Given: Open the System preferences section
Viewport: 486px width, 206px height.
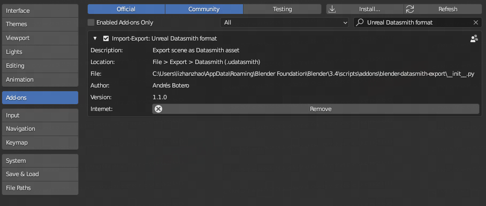Looking at the screenshot, I should (x=40, y=161).
